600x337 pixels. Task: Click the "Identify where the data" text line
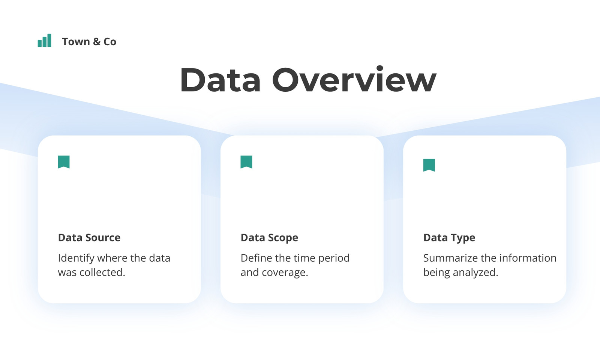(114, 258)
